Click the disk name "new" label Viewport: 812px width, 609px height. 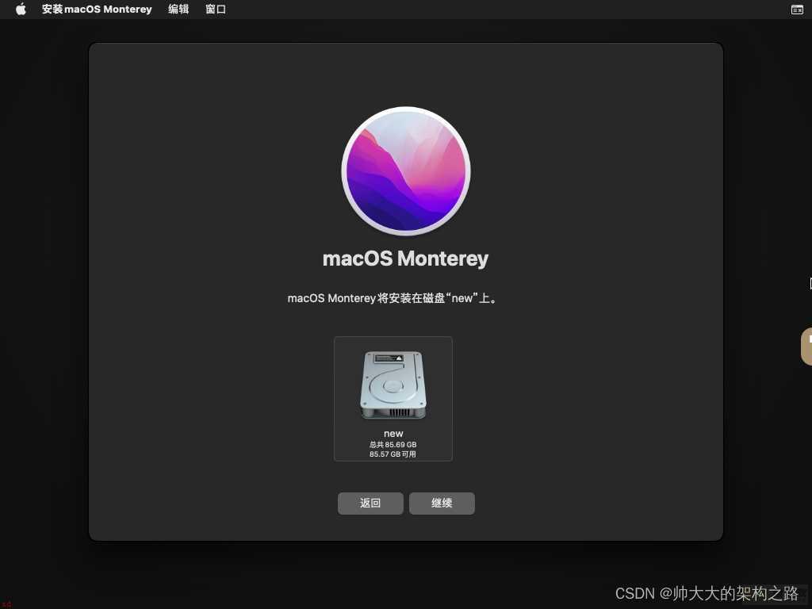pos(393,434)
